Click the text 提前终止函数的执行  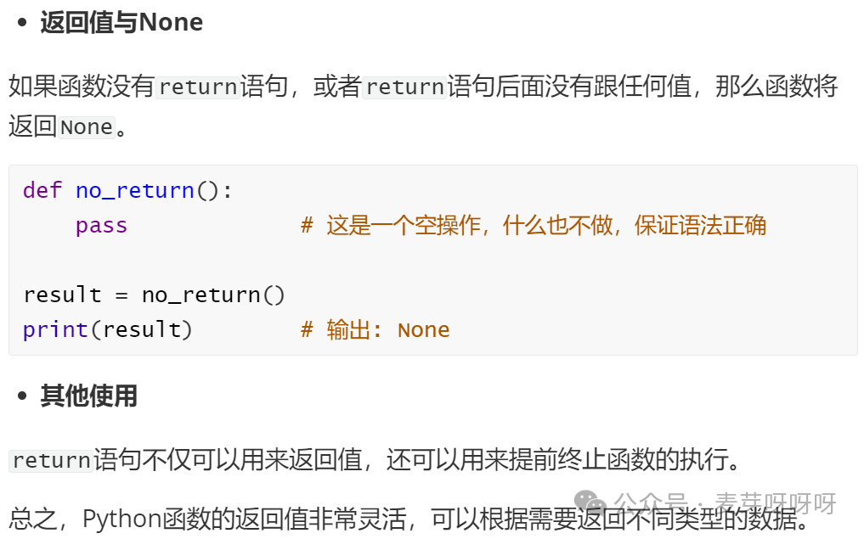tap(617, 460)
